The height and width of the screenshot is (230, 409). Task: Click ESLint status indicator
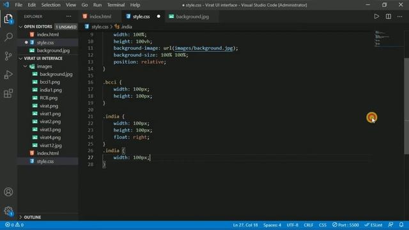click(x=373, y=225)
